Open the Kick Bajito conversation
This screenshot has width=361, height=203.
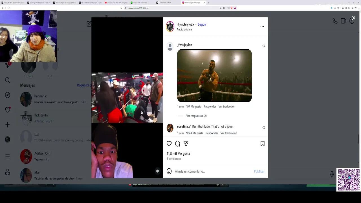[x=56, y=118]
